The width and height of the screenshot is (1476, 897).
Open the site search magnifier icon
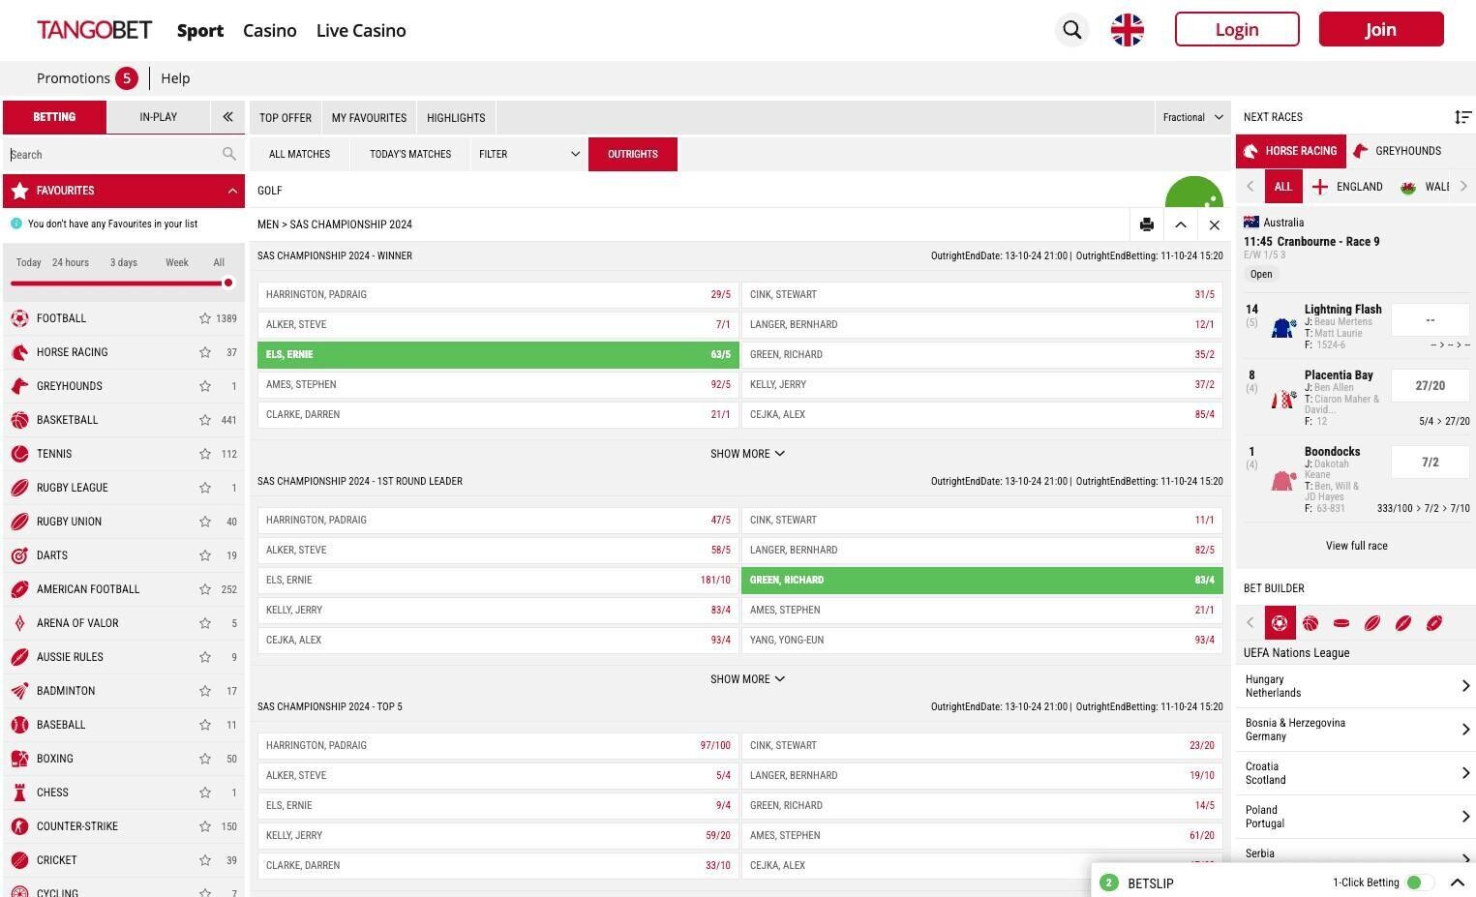pos(1071,30)
